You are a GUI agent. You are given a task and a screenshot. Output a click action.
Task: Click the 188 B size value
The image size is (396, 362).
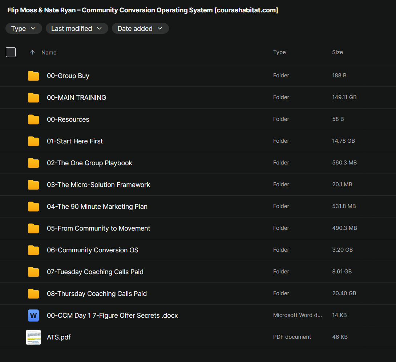point(339,76)
